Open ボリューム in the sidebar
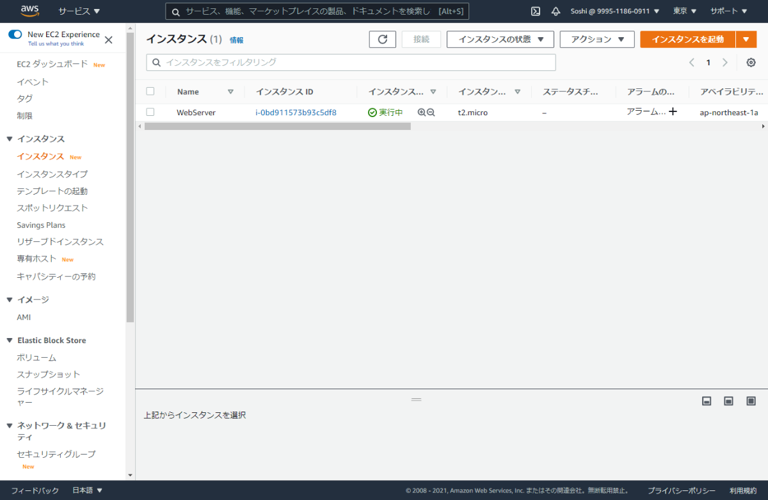The image size is (768, 500). point(36,357)
